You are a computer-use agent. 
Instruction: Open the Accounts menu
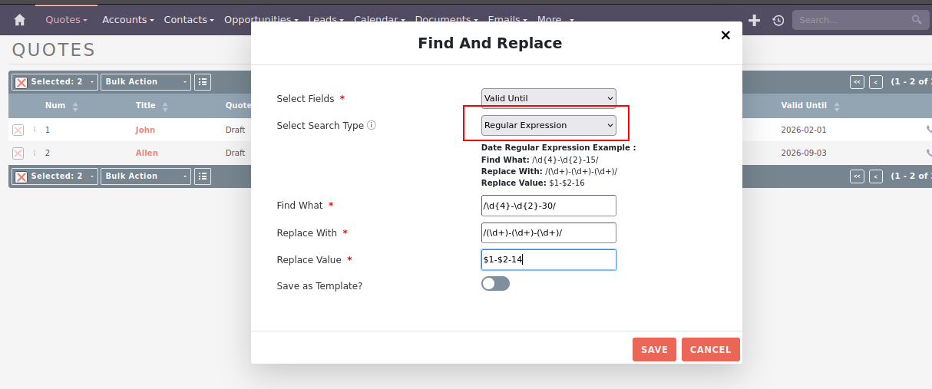(127, 20)
